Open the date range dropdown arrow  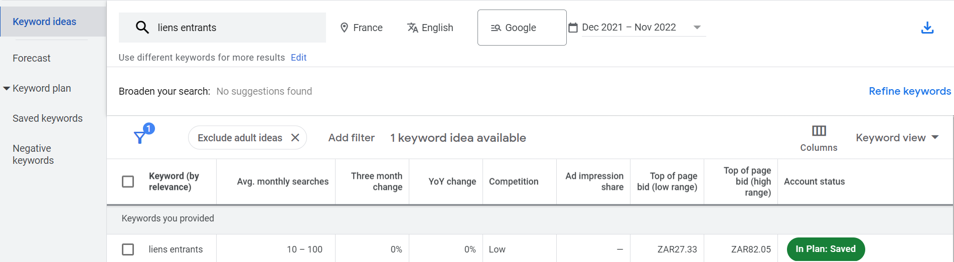tap(697, 28)
